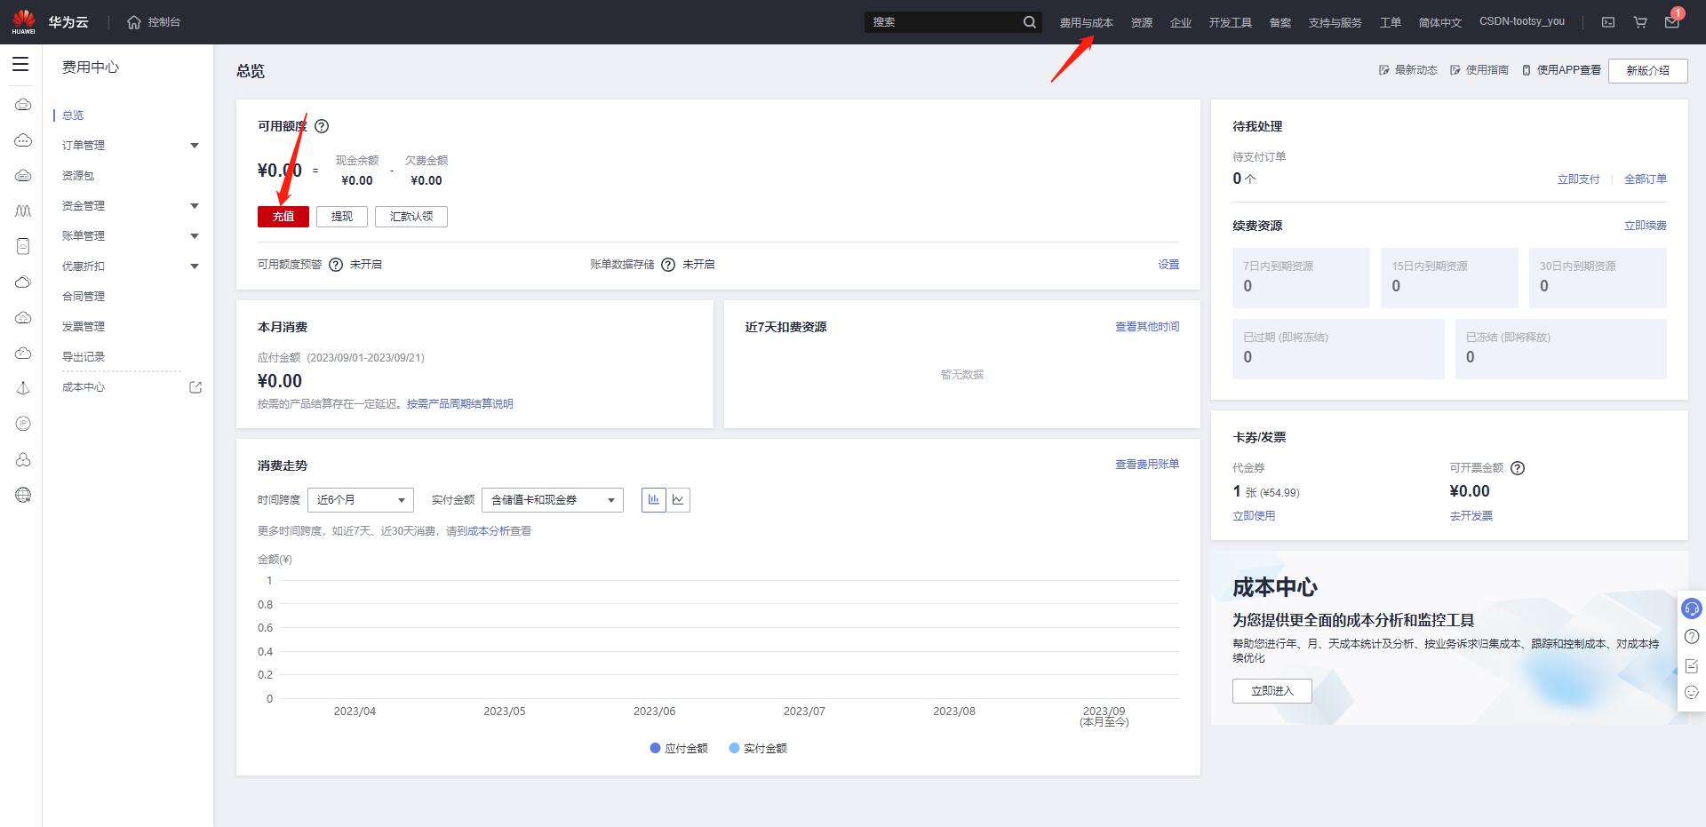Image resolution: width=1706 pixels, height=827 pixels.
Task: Select 资源包 in the sidebar
Action: tap(78, 176)
